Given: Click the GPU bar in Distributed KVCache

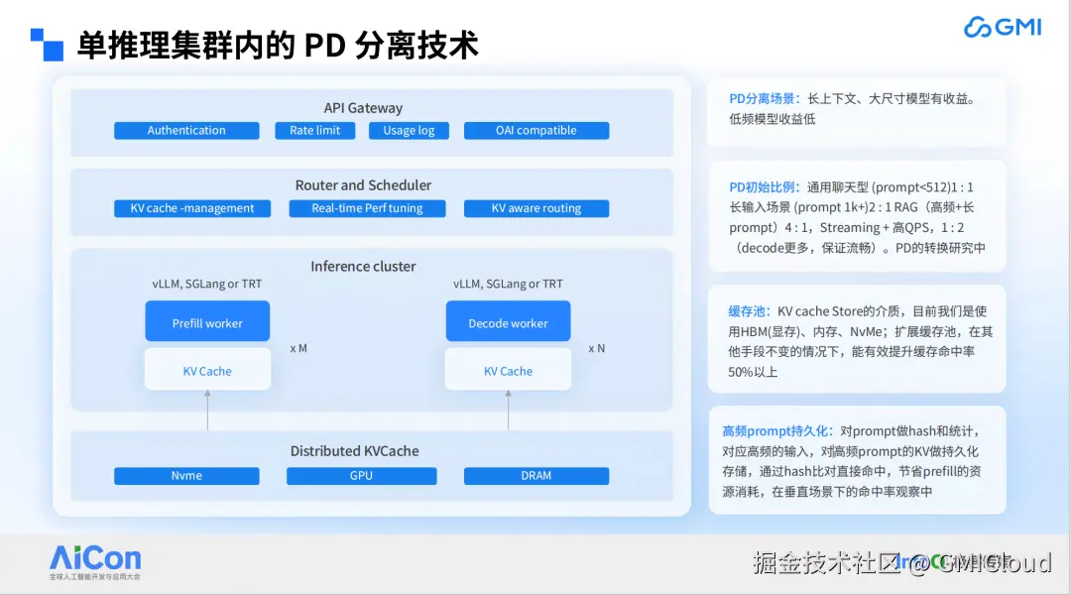Looking at the screenshot, I should click(x=361, y=475).
